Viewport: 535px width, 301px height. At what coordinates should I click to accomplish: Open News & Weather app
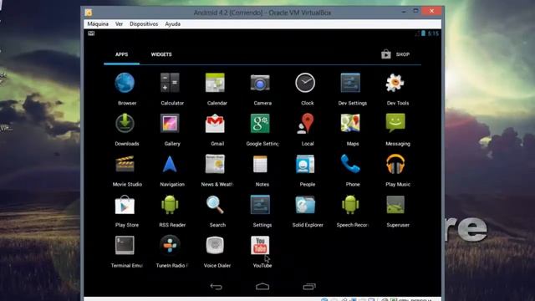pyautogui.click(x=215, y=164)
